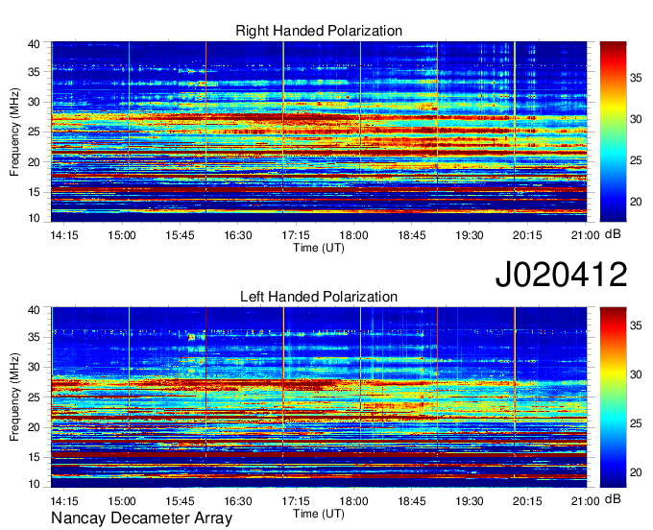Image resolution: width=653 pixels, height=530 pixels.
Task: Click the Left Handed spectrogram image
Action: pos(319,397)
